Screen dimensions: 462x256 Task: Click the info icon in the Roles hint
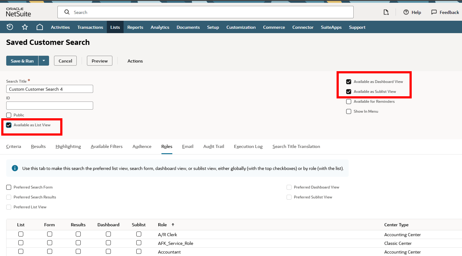(x=15, y=168)
